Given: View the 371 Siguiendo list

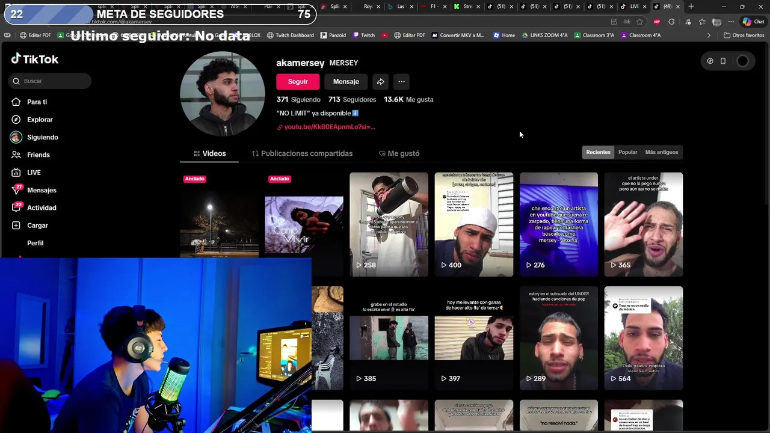Looking at the screenshot, I should [298, 100].
